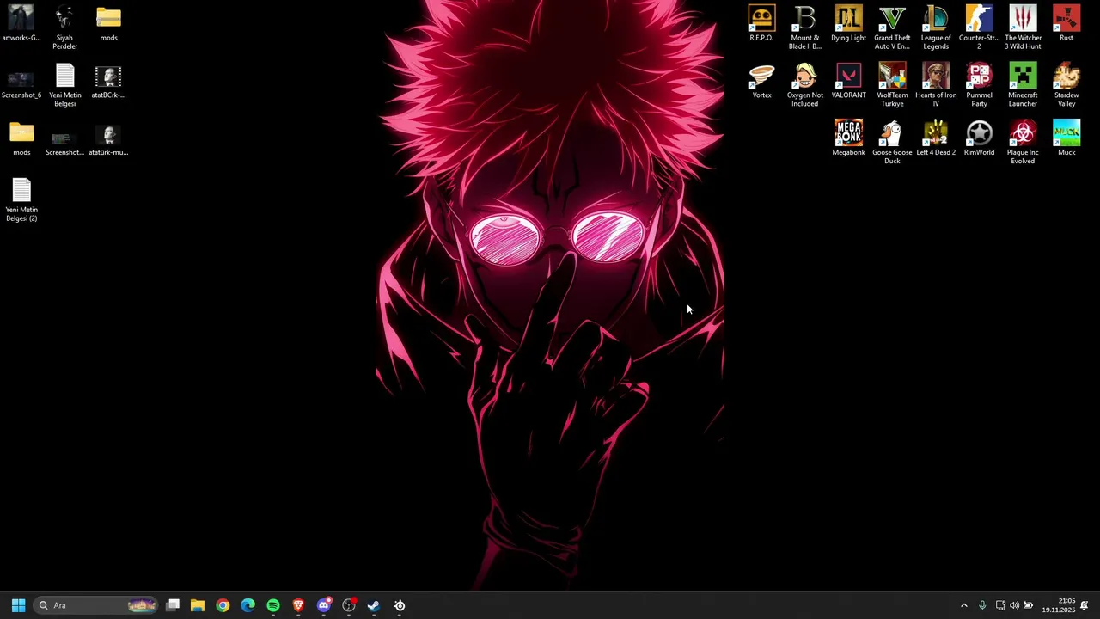Select the Goose Goose Duck shortcut

892,142
